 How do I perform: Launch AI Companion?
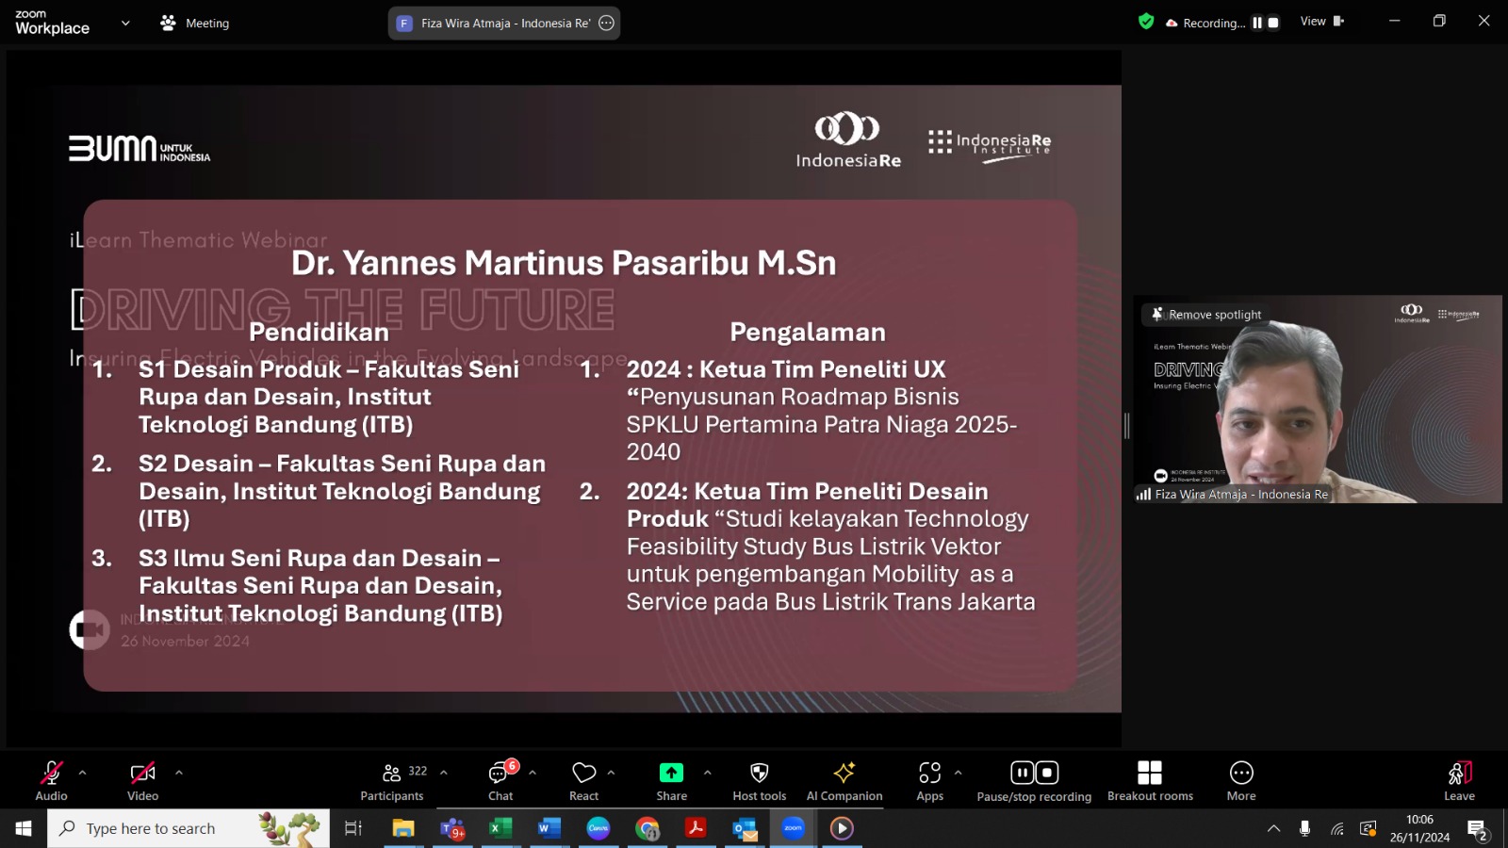(844, 781)
